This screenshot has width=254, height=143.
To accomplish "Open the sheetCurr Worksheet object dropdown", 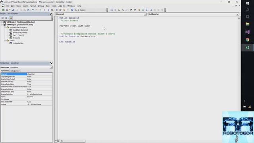I will (x=51, y=67).
